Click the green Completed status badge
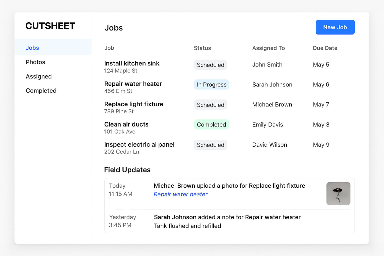This screenshot has height=256, width=384. pos(211,124)
